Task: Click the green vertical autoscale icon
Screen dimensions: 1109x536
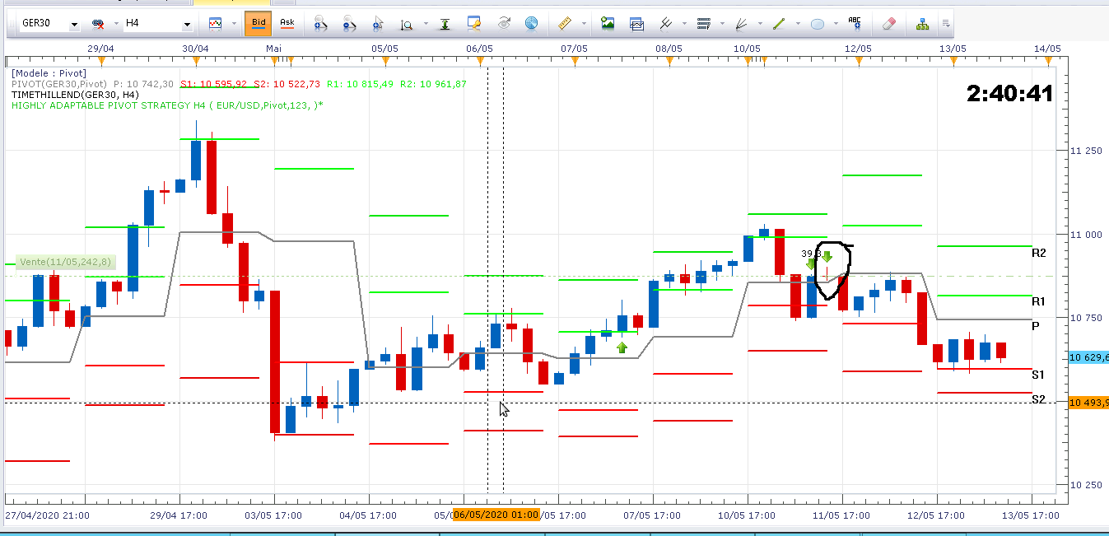Action: click(445, 24)
